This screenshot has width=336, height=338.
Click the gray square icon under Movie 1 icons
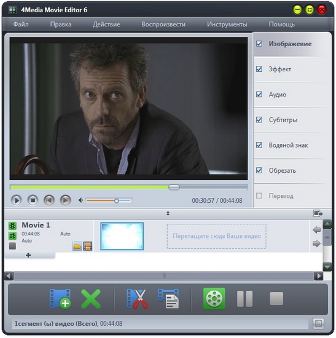tap(12, 246)
